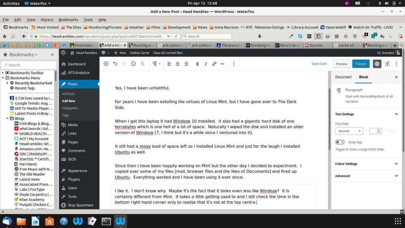Viewport: 405px width, 228px height.
Task: Open the Bookmarks sidebar switcher dropdown
Action: click(x=23, y=55)
